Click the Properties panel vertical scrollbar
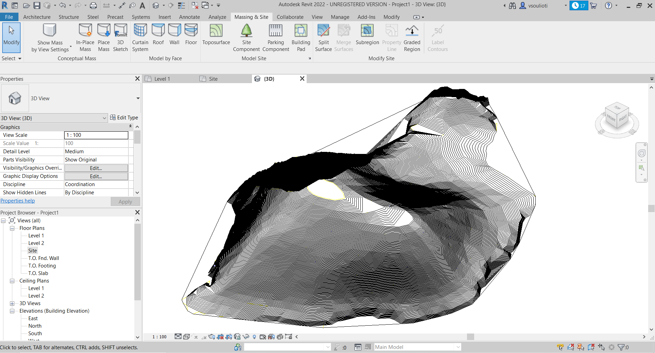655x353 pixels. pyautogui.click(x=137, y=137)
